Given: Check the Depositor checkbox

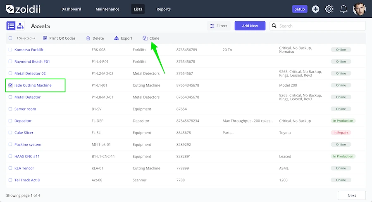Looking at the screenshot, I should click(x=10, y=121).
